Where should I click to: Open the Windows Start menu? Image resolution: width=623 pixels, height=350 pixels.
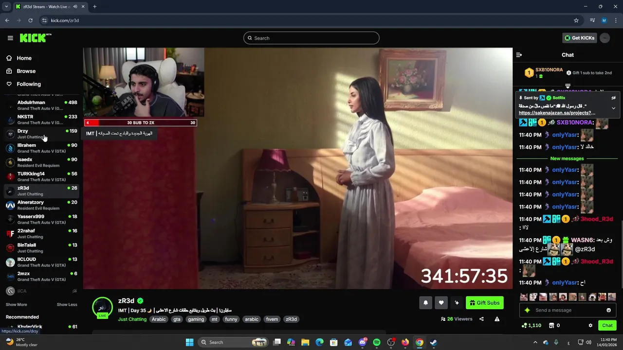(189, 342)
